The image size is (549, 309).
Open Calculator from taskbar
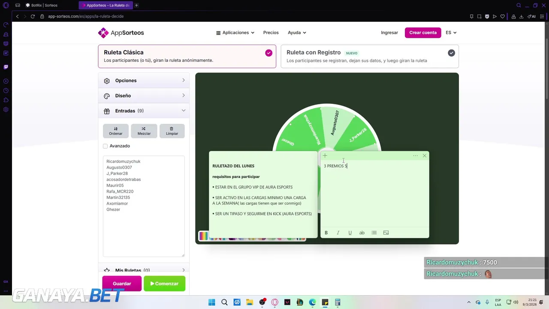338,303
